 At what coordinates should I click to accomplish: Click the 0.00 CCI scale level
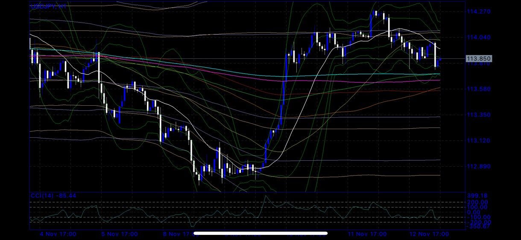[474, 212]
